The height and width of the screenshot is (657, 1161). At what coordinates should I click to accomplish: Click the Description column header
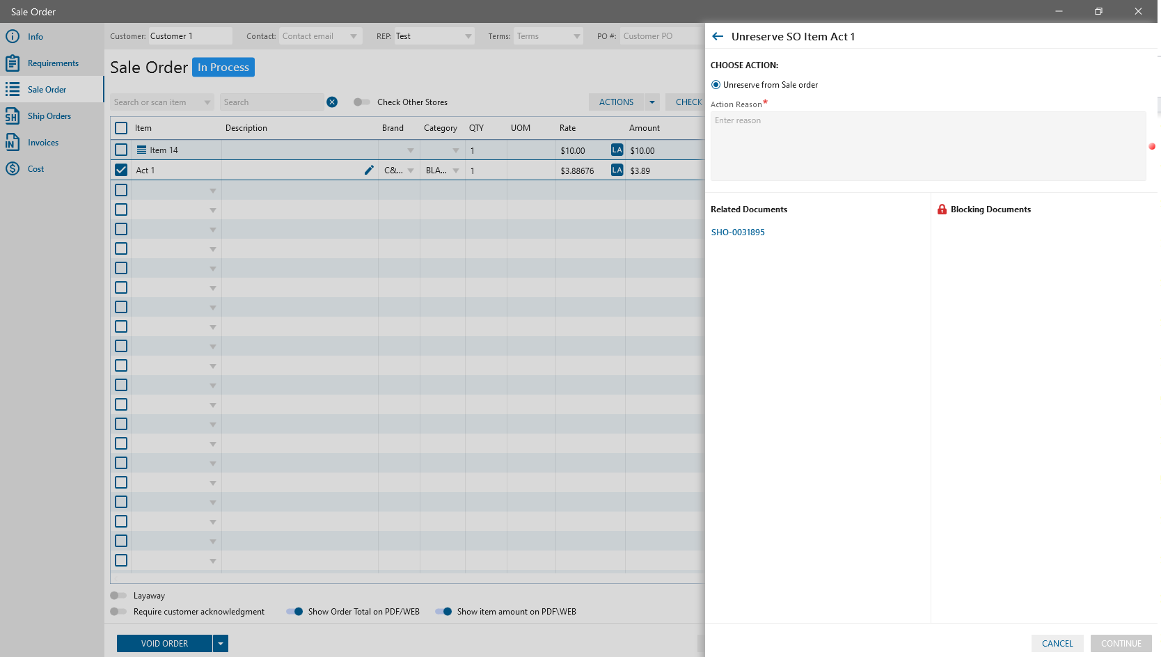[x=246, y=128]
